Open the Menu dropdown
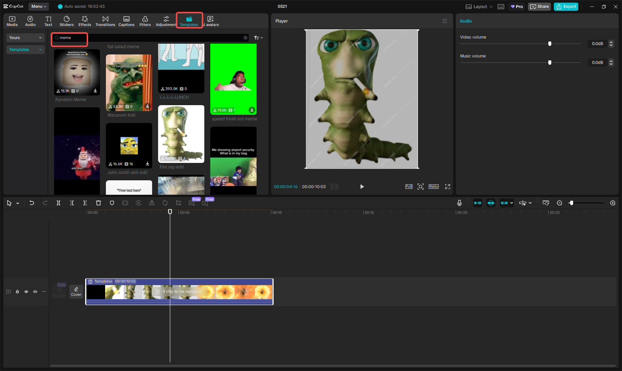 click(39, 6)
